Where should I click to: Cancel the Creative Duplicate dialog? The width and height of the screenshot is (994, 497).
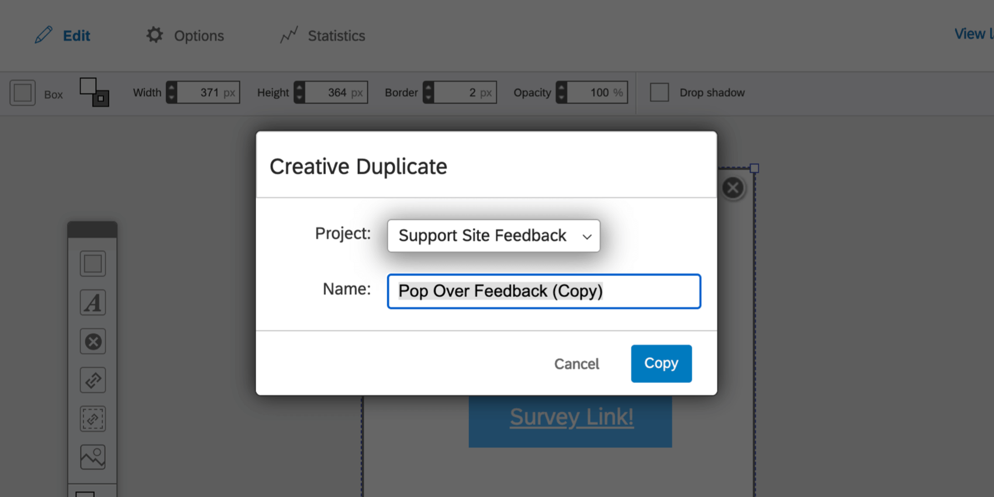[577, 364]
